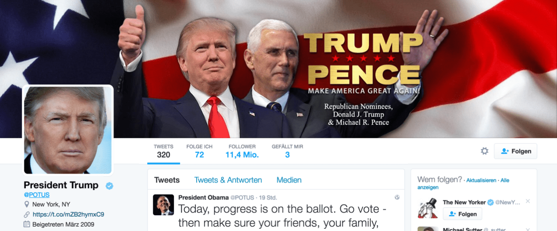Dismiss The New Yorker suggestion

point(528,201)
